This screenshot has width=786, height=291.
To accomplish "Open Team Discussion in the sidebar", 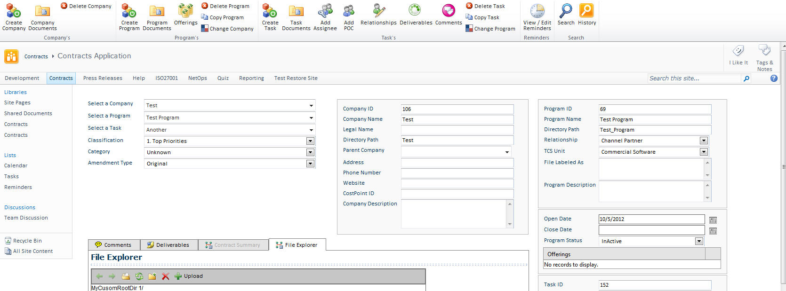I will point(26,218).
